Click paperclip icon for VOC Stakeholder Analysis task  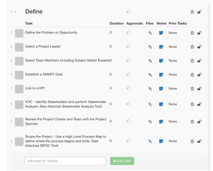[x=150, y=104]
